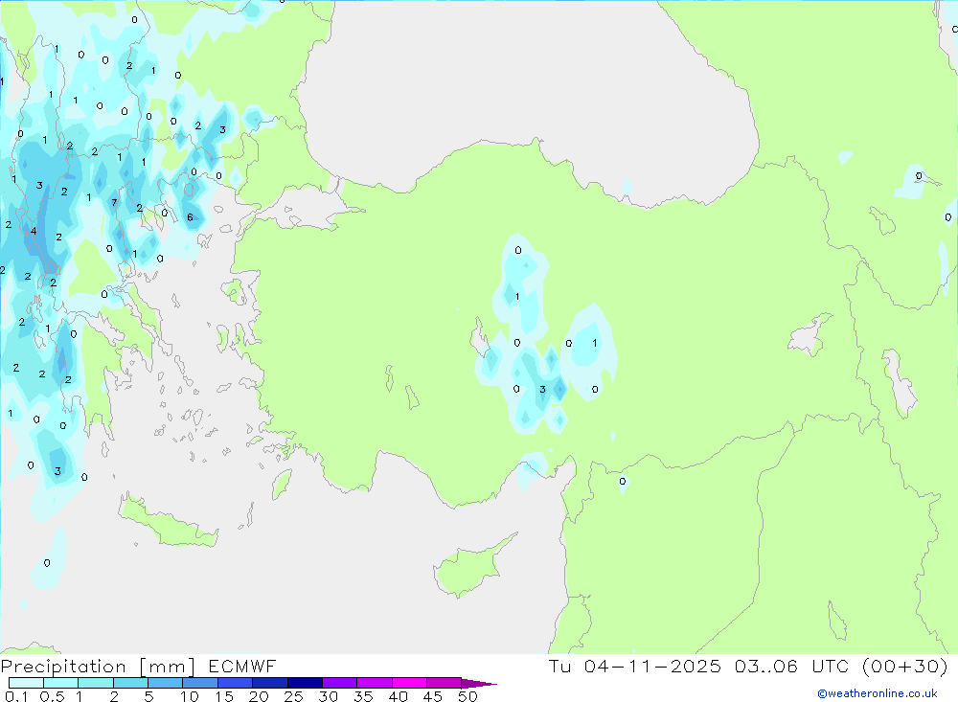Open the weatheronline.co.uk link
Screen dimensions: 958x702
878,693
